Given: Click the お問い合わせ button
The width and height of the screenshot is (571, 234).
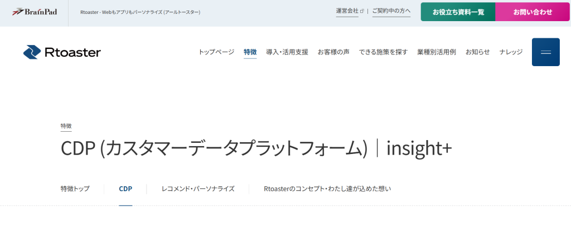Looking at the screenshot, I should pyautogui.click(x=533, y=12).
